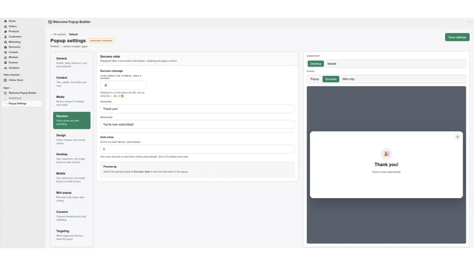Click the Online Store icon

(5, 80)
